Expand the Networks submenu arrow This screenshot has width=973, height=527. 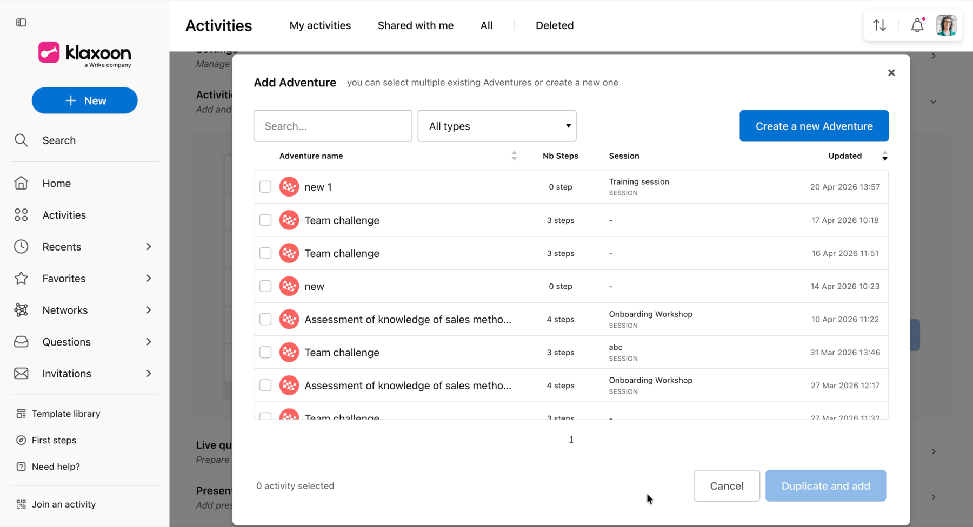coord(149,310)
